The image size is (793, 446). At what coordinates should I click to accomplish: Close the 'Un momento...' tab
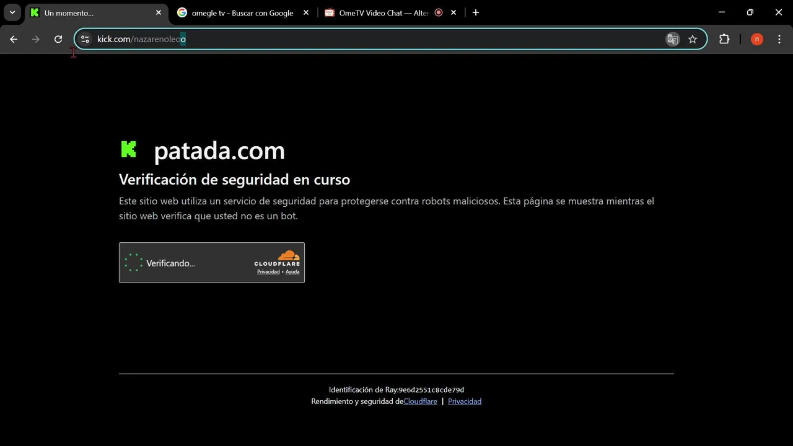point(159,12)
